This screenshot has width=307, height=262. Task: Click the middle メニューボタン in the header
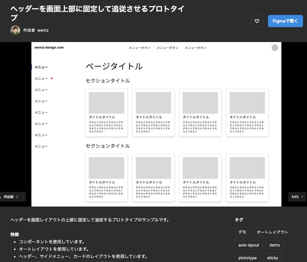click(x=167, y=48)
